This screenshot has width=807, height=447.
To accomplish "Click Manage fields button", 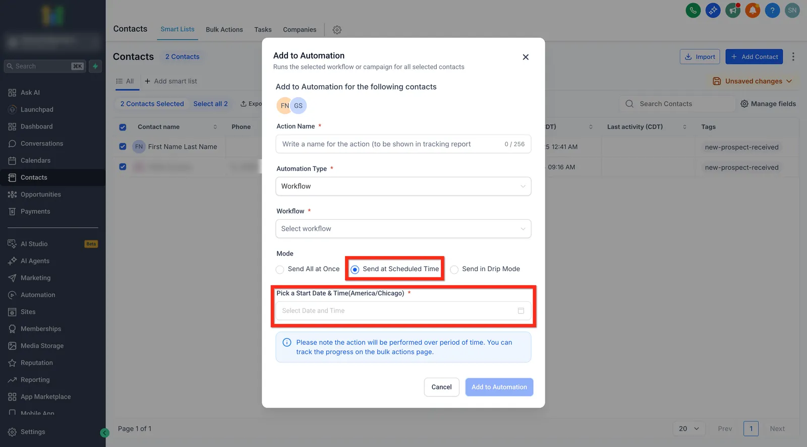I will 768,104.
